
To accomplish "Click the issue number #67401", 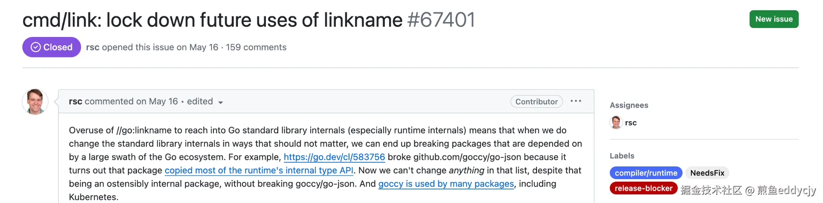I will coord(441,20).
